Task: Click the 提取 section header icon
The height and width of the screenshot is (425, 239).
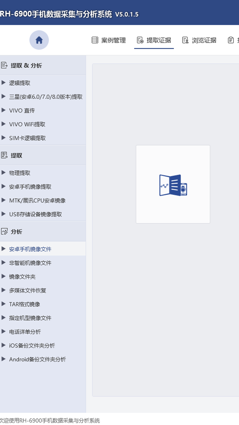Action: pos(4,155)
